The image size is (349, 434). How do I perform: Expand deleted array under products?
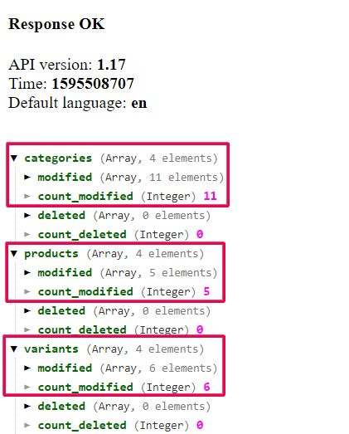click(27, 311)
